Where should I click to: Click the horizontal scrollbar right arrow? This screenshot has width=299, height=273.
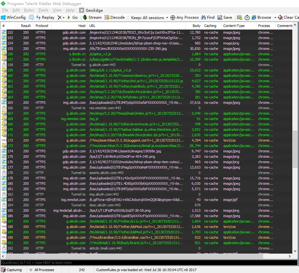[x=290, y=256]
